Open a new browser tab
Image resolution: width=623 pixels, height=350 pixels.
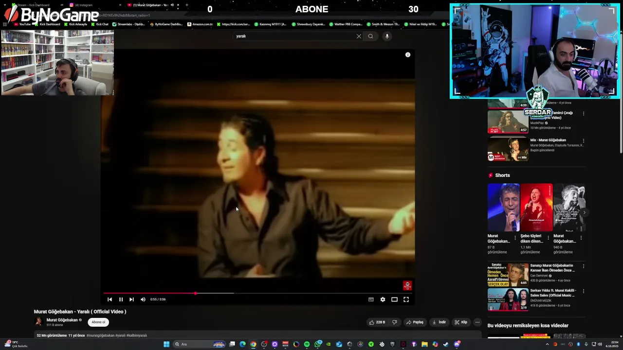tap(187, 5)
